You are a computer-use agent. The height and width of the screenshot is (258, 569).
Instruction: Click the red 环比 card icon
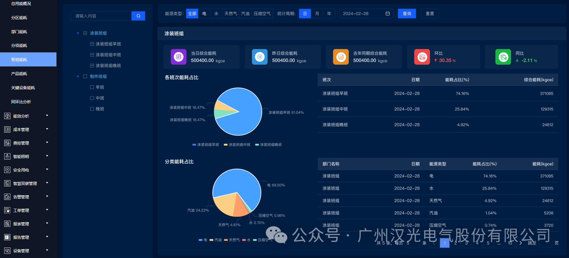tap(422, 57)
